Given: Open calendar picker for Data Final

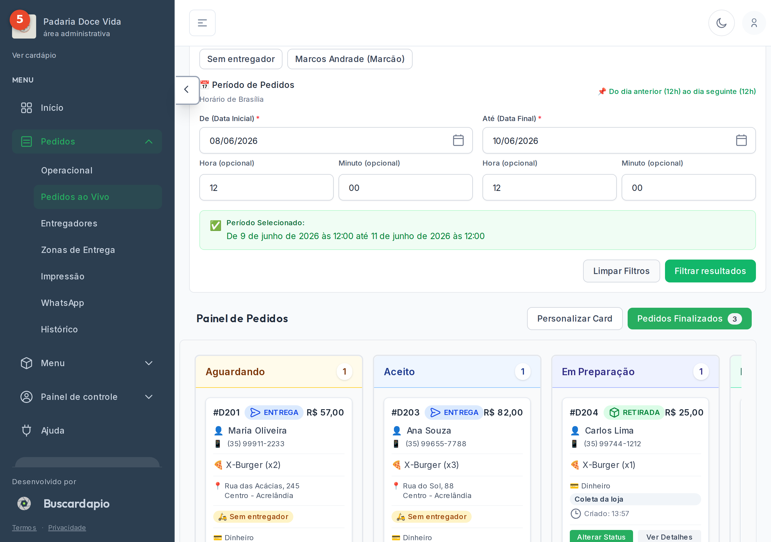Looking at the screenshot, I should (x=741, y=140).
